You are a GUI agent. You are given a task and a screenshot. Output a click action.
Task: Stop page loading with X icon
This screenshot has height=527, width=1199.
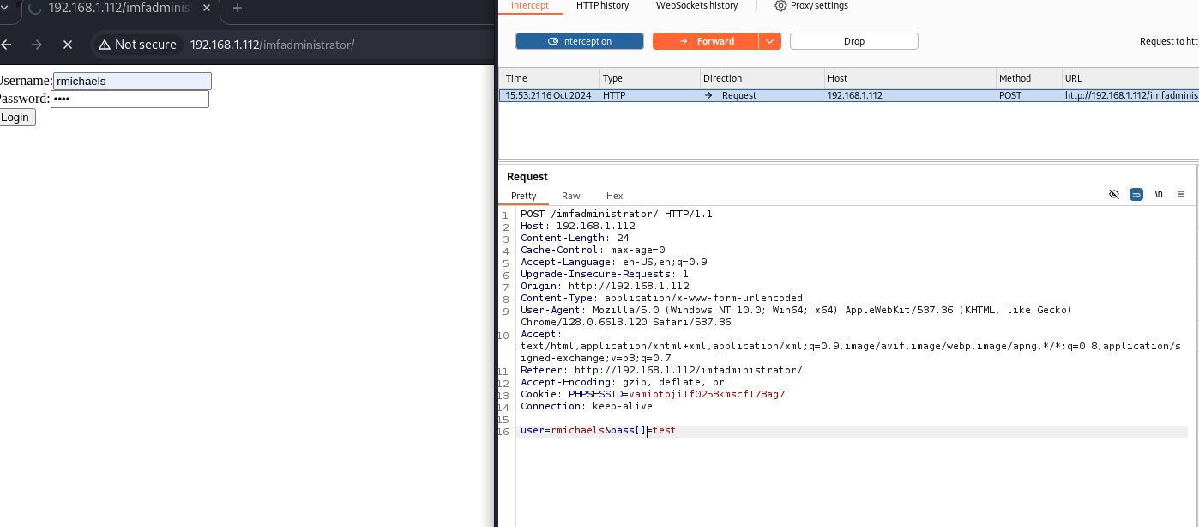(x=68, y=45)
